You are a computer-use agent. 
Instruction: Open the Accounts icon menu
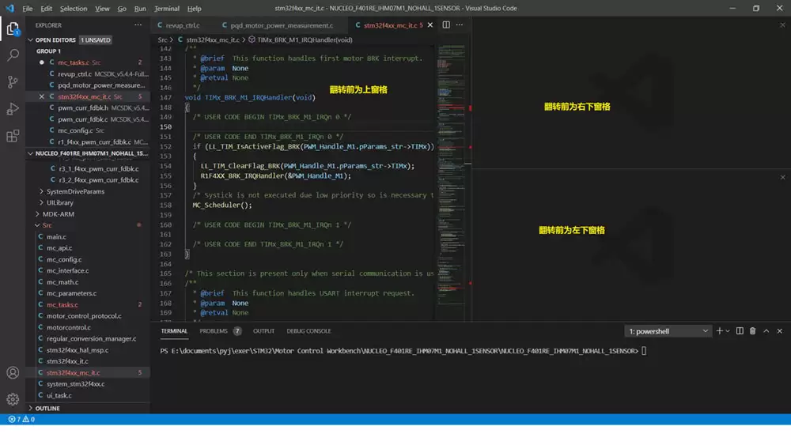pos(13,372)
